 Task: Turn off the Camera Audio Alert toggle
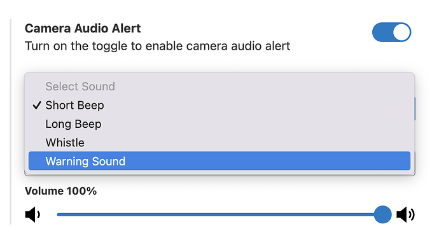pyautogui.click(x=391, y=32)
